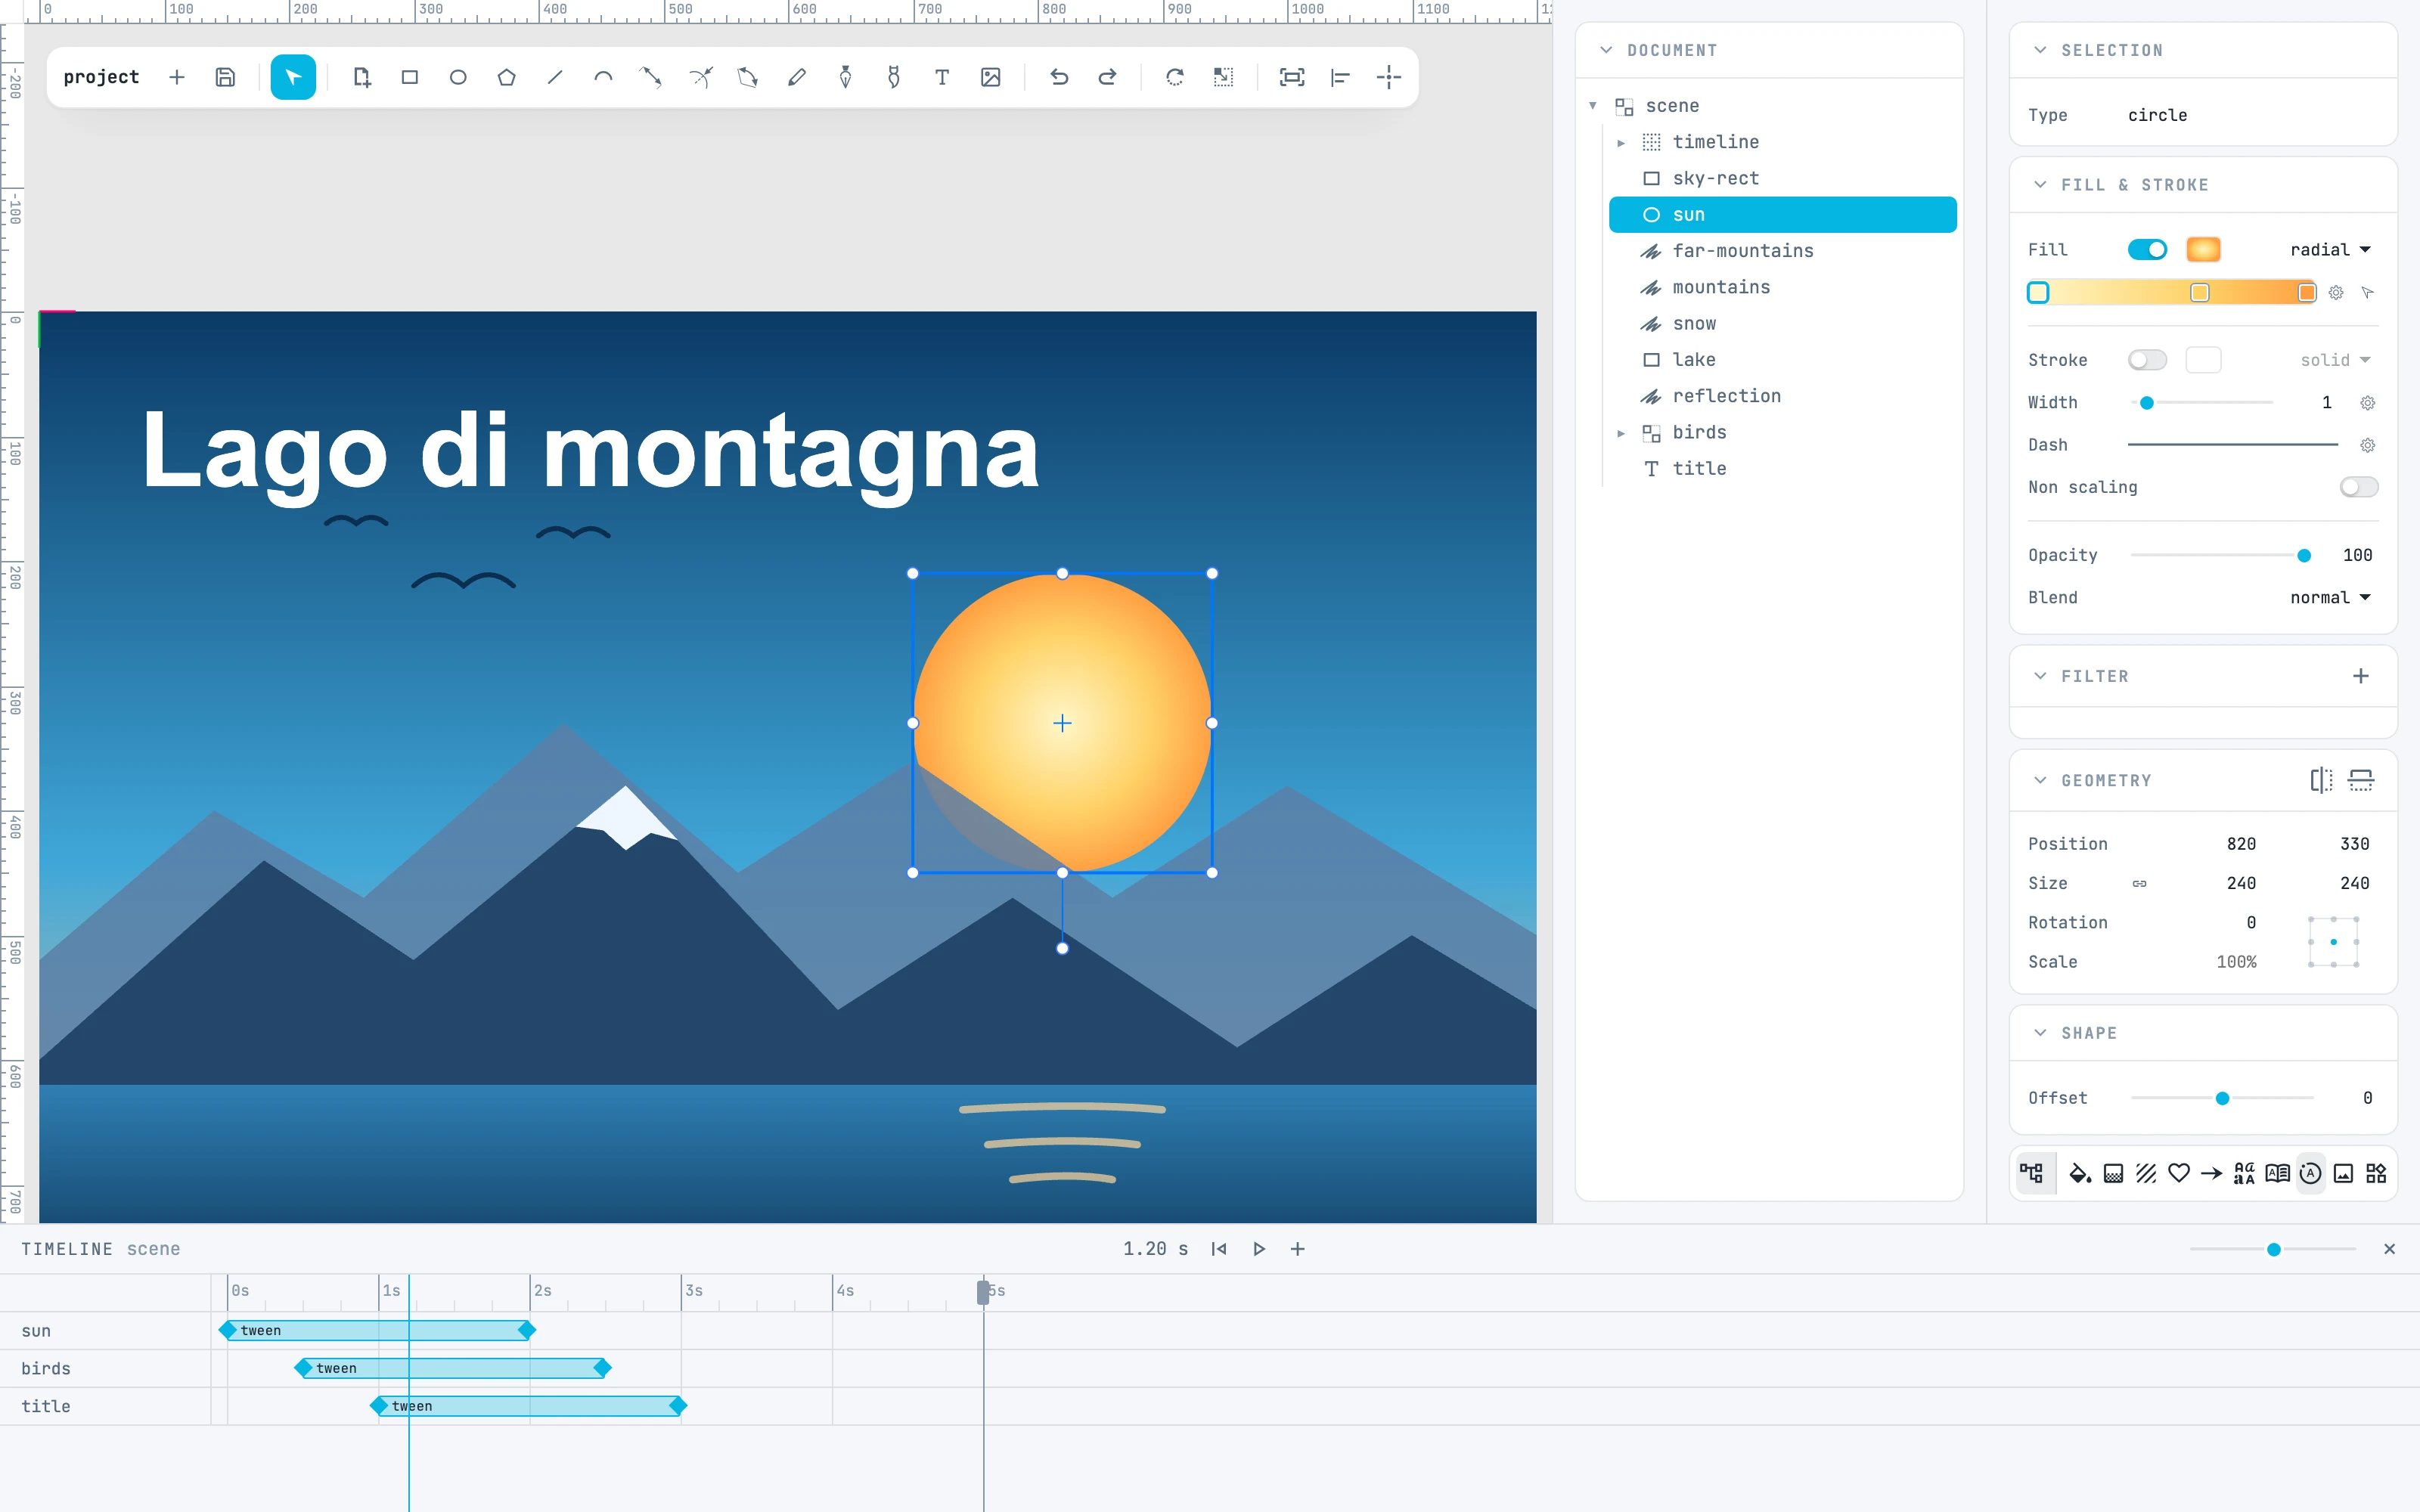Screen dimensions: 2420x1512
Task: Select the text tool
Action: click(x=942, y=77)
